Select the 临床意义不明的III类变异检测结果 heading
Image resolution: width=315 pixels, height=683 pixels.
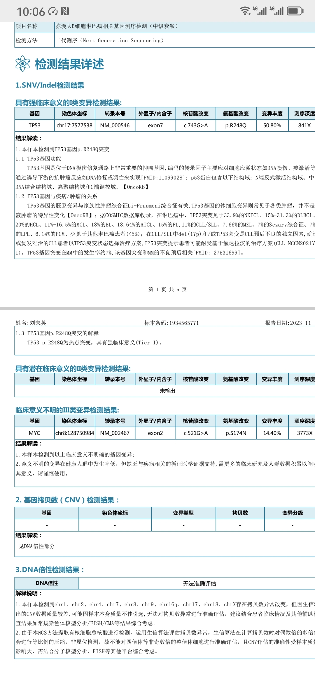67,410
